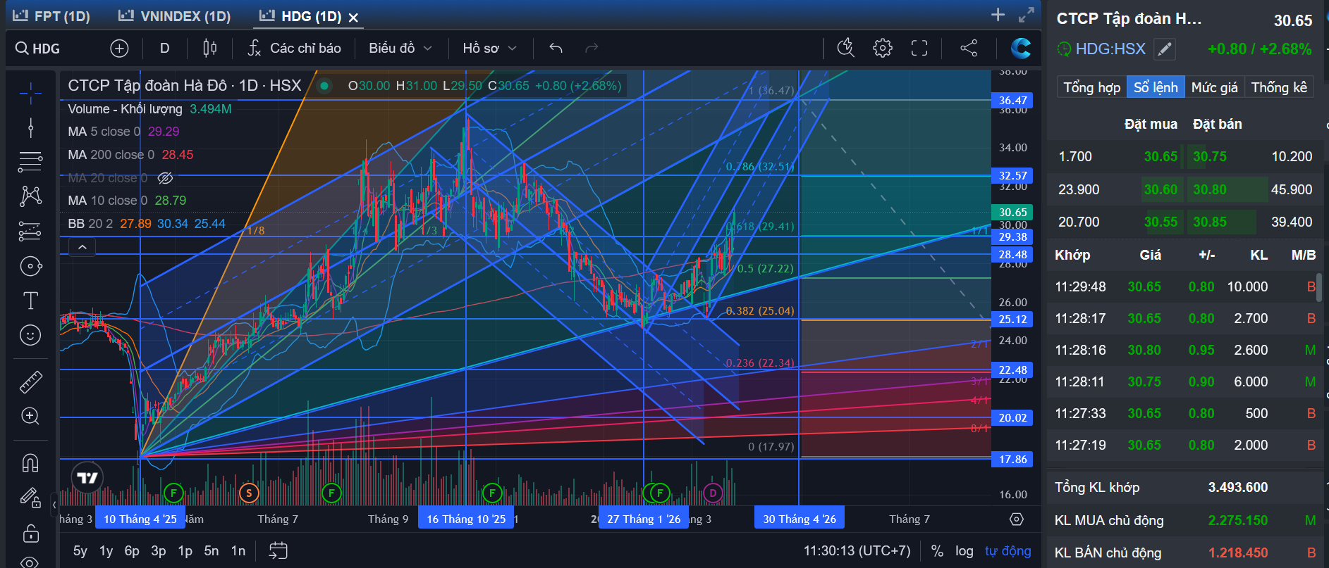This screenshot has height=568, width=1329.
Task: Click the add symbol plus-circle icon
Action: (x=119, y=48)
